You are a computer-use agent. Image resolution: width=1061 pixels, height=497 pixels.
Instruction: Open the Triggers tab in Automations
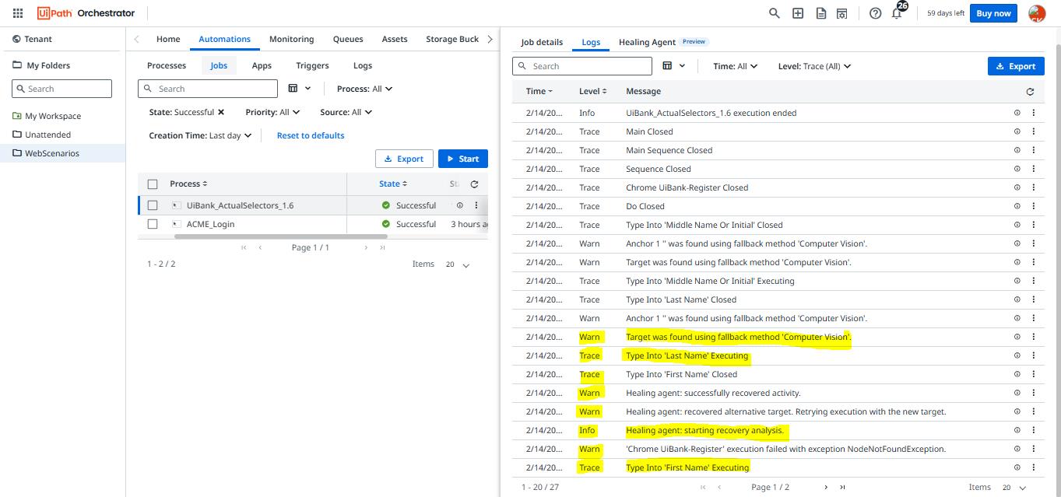click(311, 65)
